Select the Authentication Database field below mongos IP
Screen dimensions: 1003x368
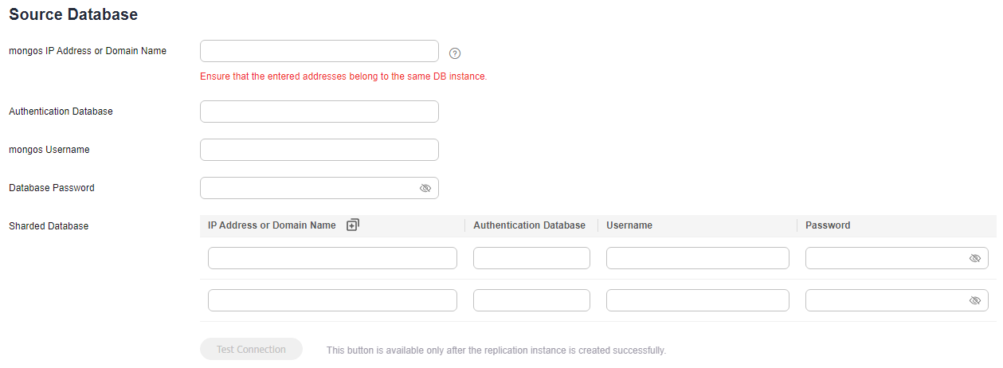pyautogui.click(x=319, y=112)
